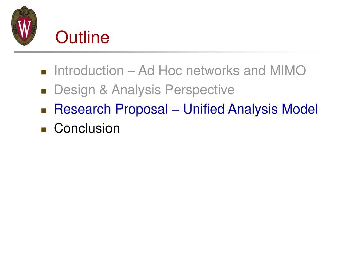Click the dash between Proposal and Unified
The image size is (345, 258).
(x=176, y=110)
